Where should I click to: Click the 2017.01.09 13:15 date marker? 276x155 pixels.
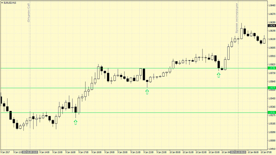pyautogui.click(x=30, y=152)
